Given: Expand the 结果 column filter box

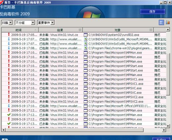Looking at the screenshot, I should click(x=80, y=30).
